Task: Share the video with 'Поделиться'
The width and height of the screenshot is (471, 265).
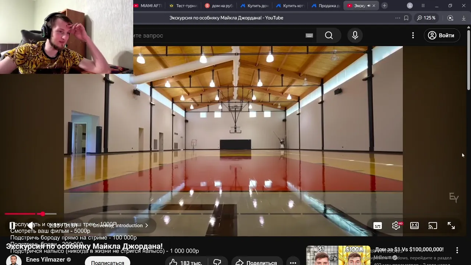Action: [x=256, y=262]
